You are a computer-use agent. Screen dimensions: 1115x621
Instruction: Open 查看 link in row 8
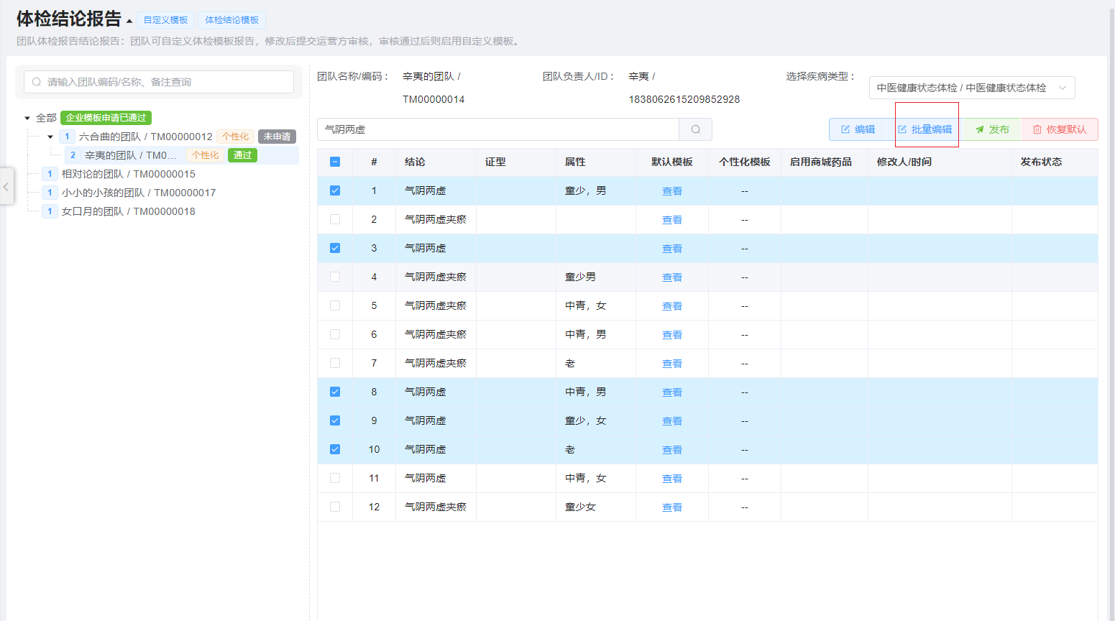[672, 392]
